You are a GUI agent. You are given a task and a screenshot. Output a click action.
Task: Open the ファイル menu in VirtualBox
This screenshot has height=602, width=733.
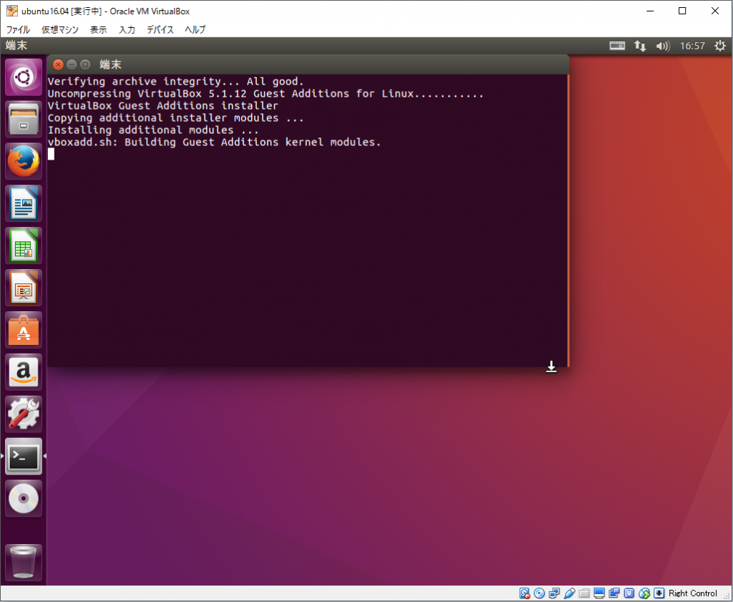(18, 29)
